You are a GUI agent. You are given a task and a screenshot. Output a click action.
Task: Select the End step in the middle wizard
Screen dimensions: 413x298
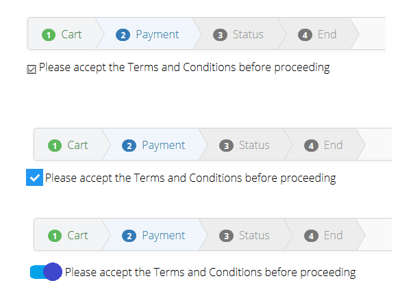333,146
